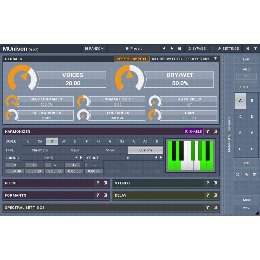Viewport: 260px width, 260px height.
Task: Paste settings using the clipboard paste icon
Action: click(x=255, y=175)
